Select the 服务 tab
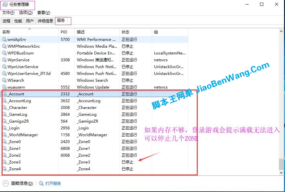Image resolution: width=285 pixels, height=192 pixels. (61, 20)
